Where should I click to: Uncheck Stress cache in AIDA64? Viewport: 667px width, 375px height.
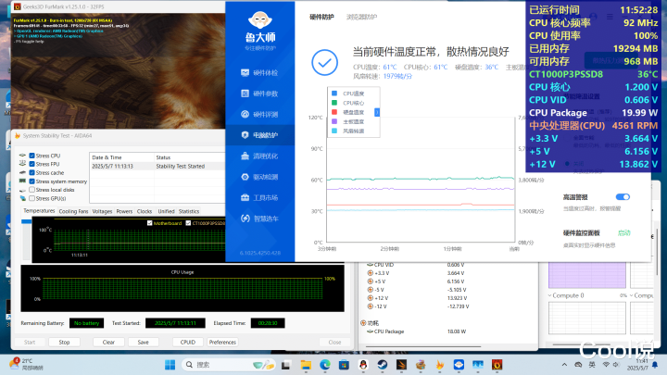[x=31, y=172]
